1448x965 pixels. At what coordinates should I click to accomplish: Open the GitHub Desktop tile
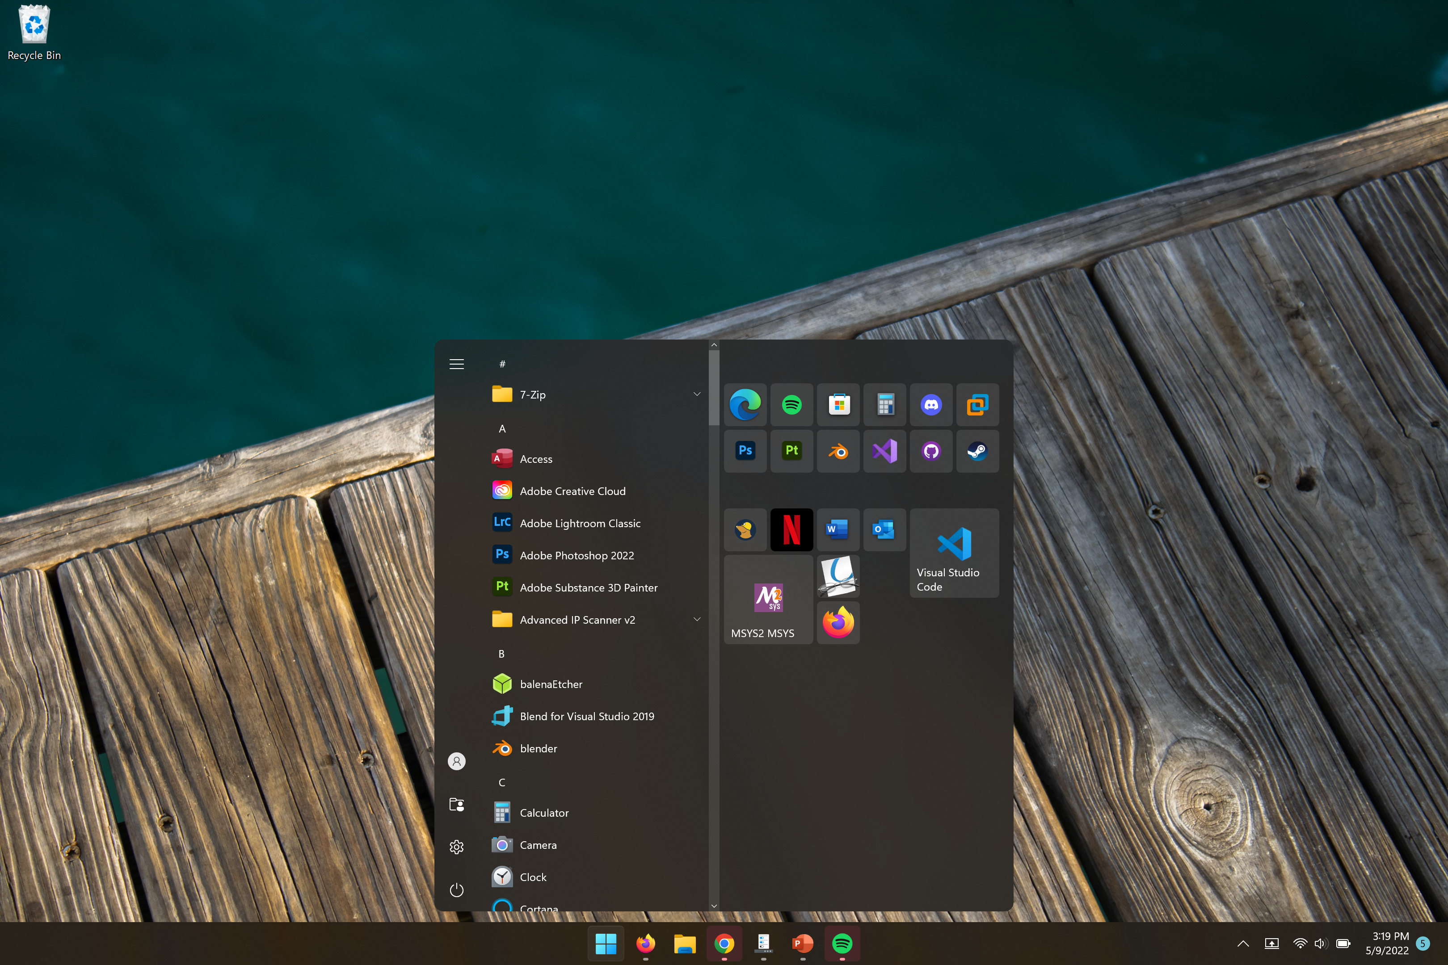click(931, 452)
